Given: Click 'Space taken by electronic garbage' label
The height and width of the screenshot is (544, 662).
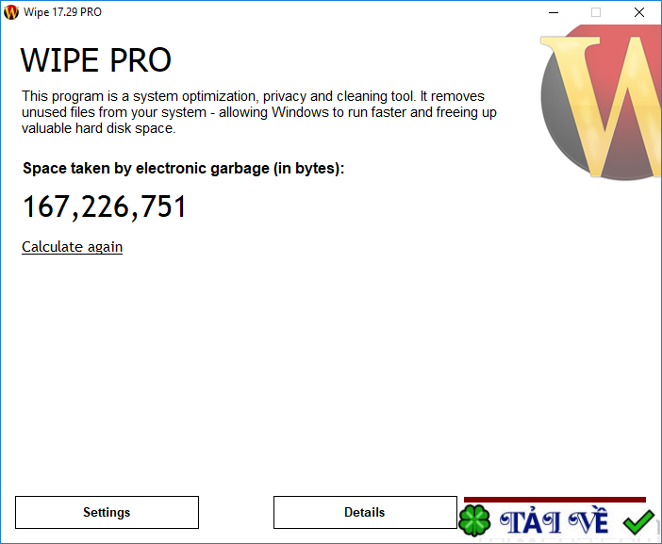Looking at the screenshot, I should pos(184,169).
